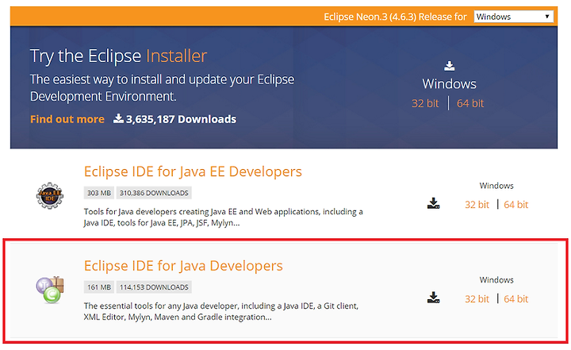Viewport: 571px width, 350px height.
Task: Download 64 bit Java Developers package
Action: pyautogui.click(x=515, y=299)
